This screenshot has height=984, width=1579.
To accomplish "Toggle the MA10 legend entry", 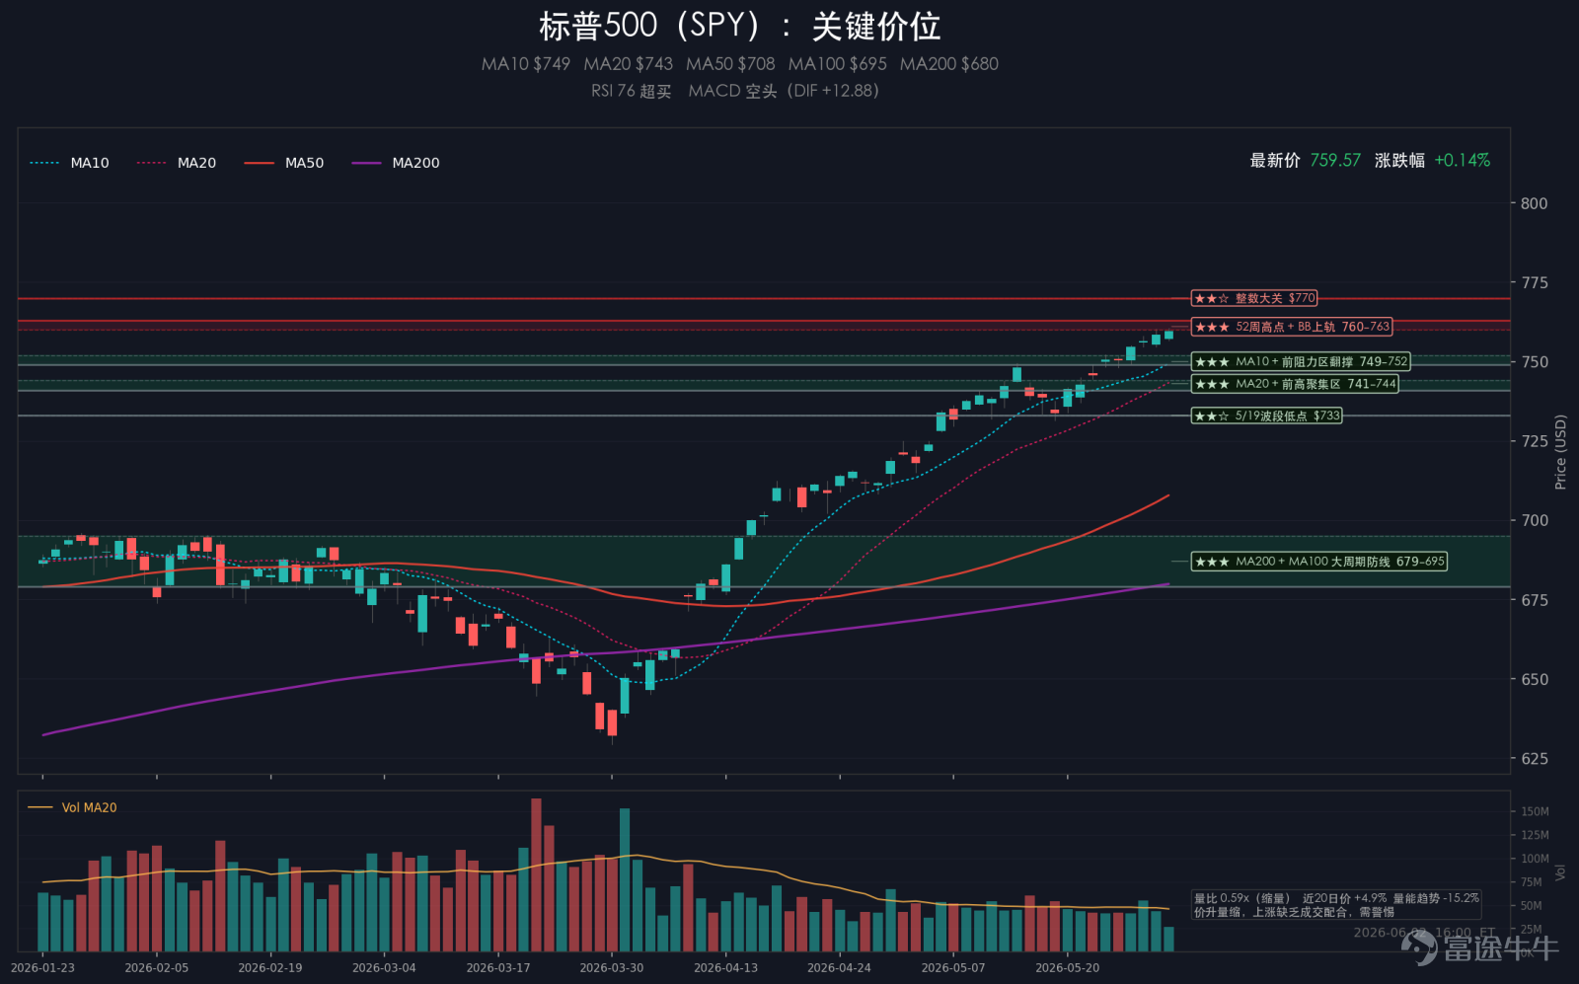I will [70, 163].
